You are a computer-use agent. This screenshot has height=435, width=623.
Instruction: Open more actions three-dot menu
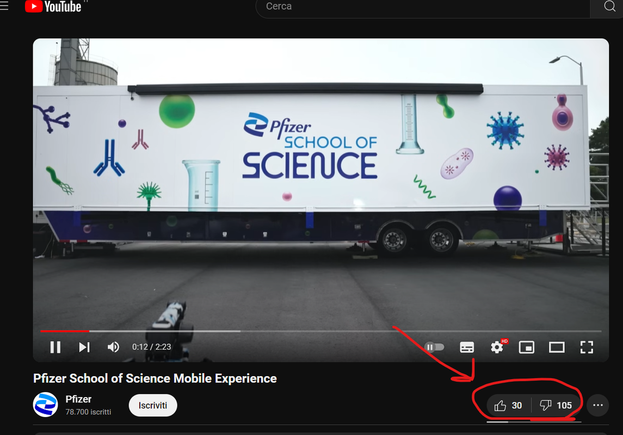point(597,405)
